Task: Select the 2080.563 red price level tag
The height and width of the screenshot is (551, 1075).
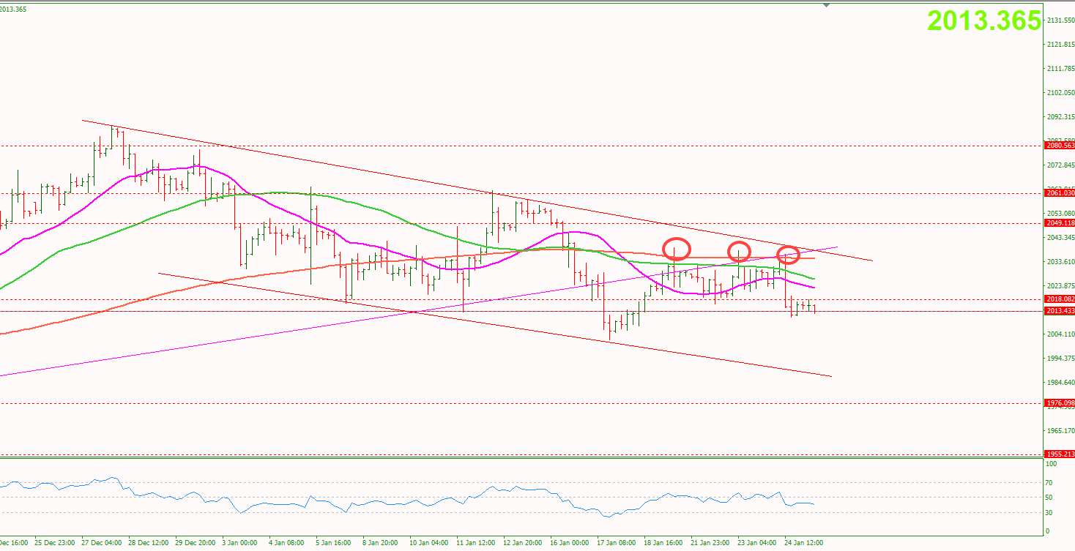Action: (x=1060, y=146)
